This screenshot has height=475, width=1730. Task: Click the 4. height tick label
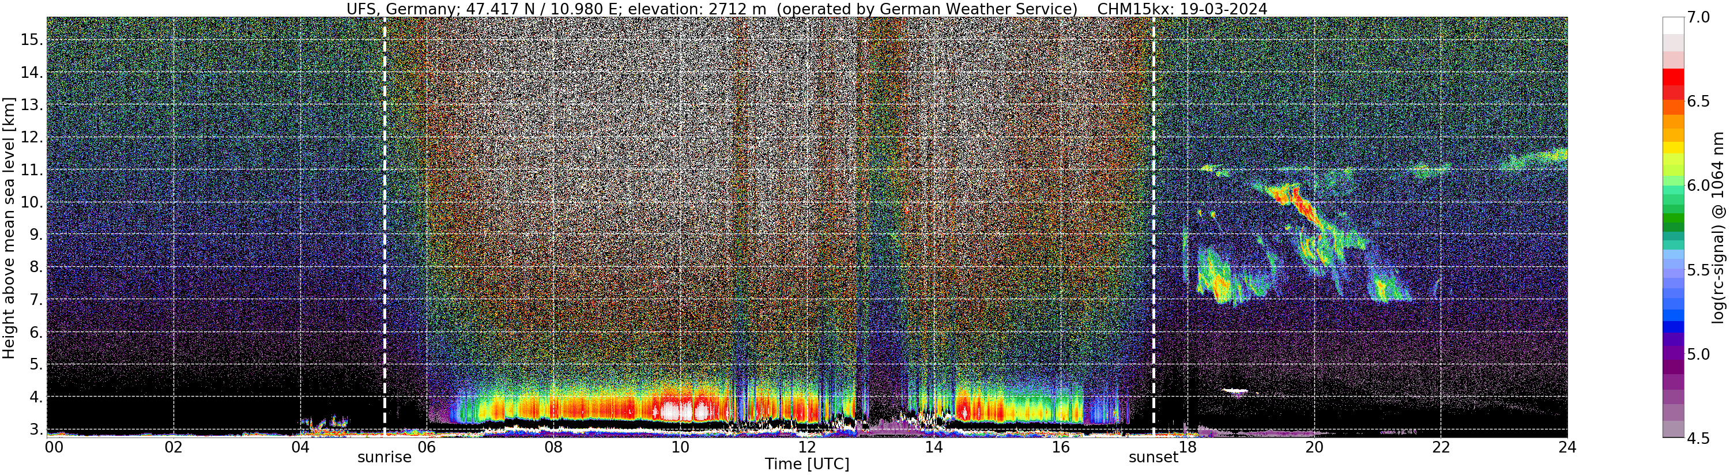36,397
